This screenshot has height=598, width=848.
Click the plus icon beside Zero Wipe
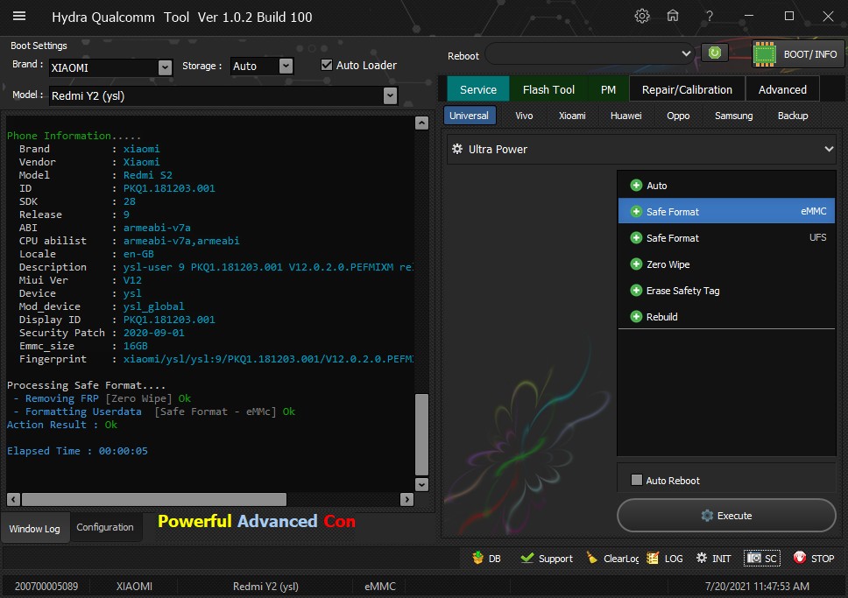pos(636,264)
